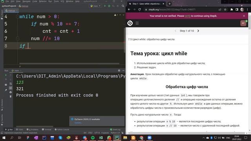Toggle scroll to end in Run console
The image size is (251, 141).
(11, 88)
